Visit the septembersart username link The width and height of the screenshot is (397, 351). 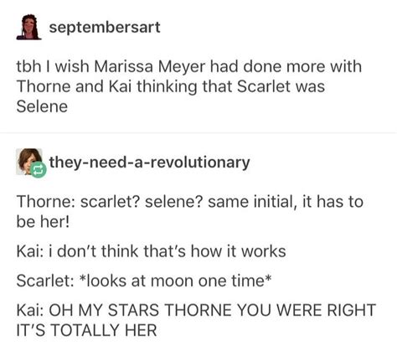(105, 28)
